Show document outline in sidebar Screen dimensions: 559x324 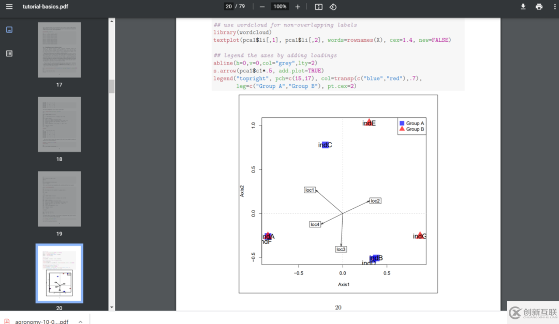click(x=9, y=53)
